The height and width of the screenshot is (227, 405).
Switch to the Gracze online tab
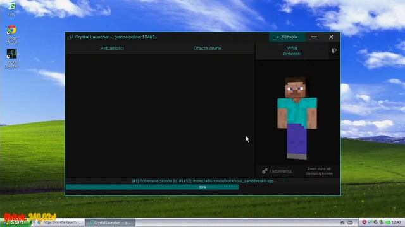tap(207, 49)
